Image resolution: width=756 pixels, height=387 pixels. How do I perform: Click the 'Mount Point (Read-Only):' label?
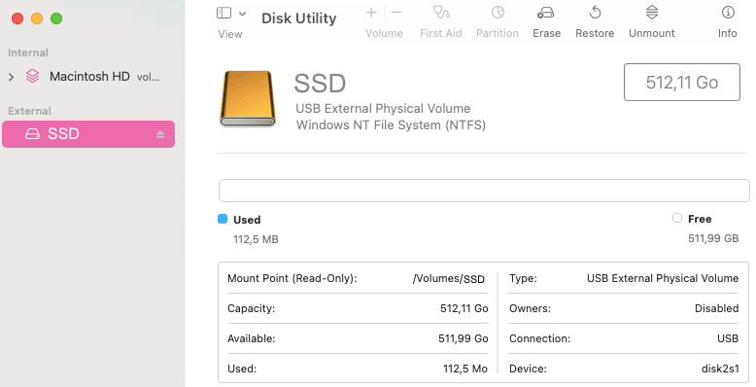[292, 278]
